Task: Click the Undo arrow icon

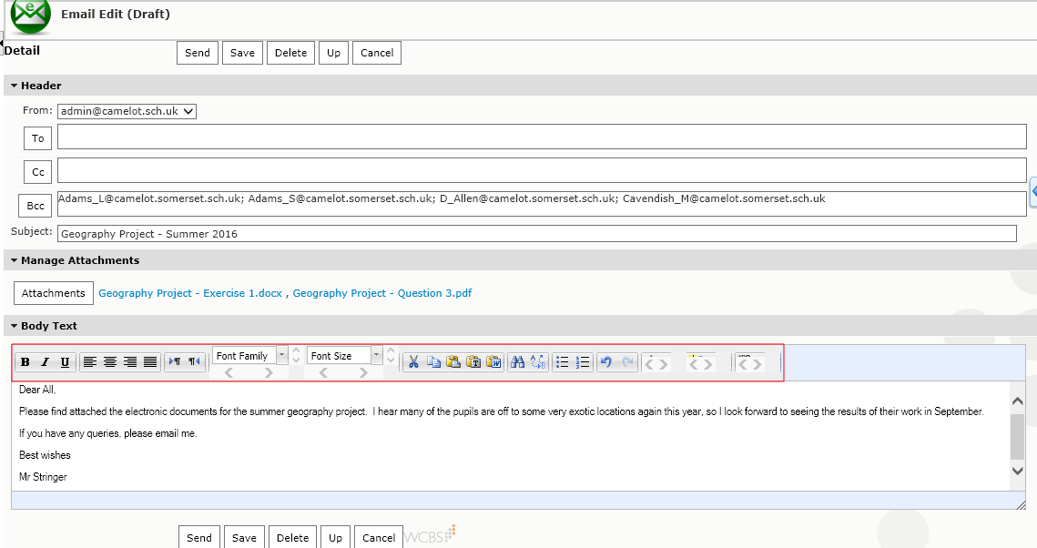Action: point(606,362)
